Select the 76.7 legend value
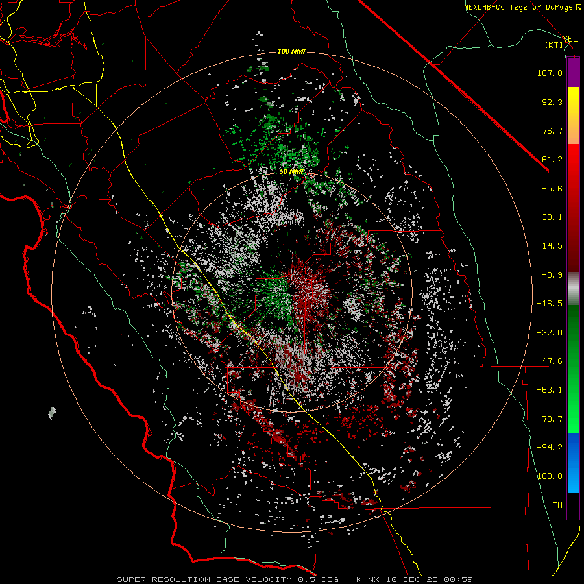 [552, 130]
